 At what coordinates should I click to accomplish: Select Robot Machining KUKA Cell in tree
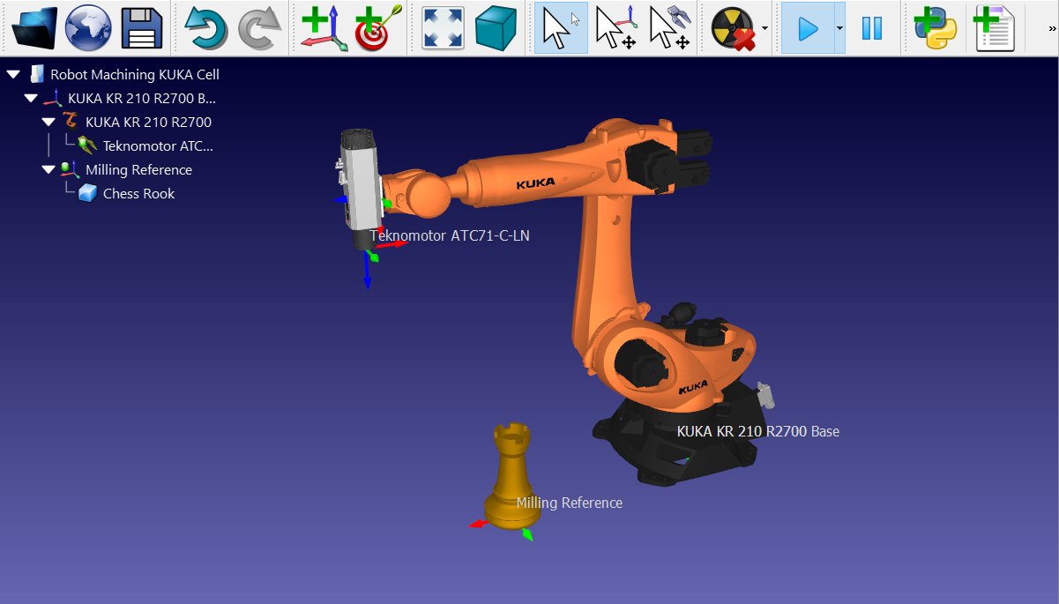click(x=135, y=75)
